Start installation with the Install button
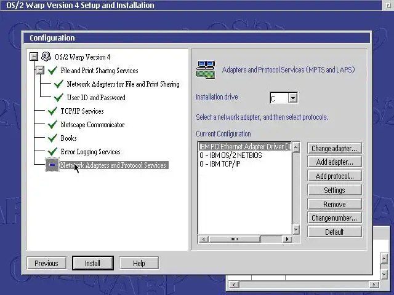The height and width of the screenshot is (295, 394). (93, 263)
